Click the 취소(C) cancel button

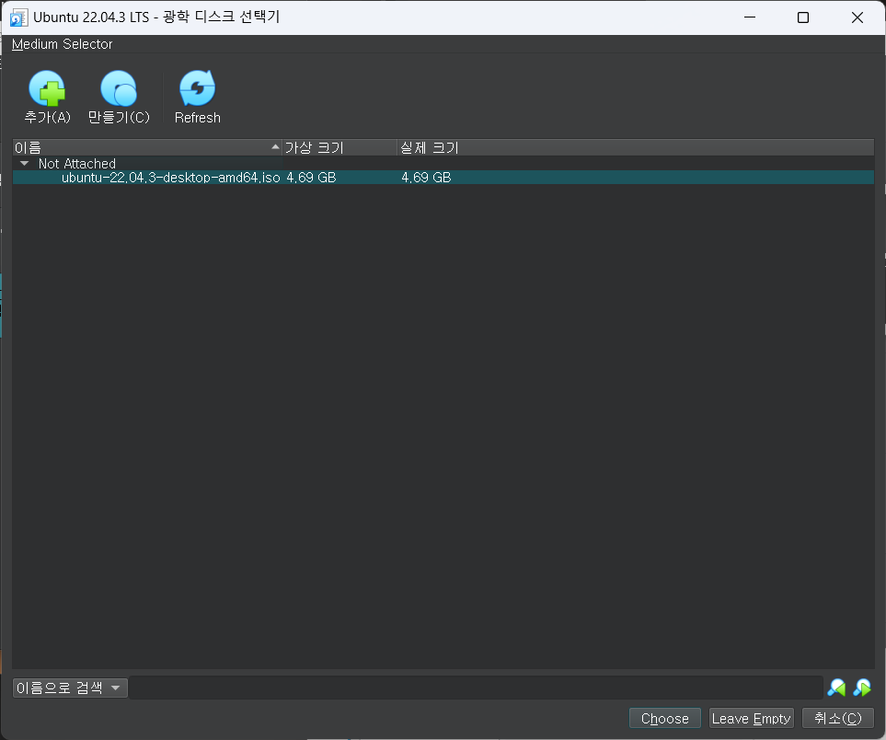coord(838,719)
